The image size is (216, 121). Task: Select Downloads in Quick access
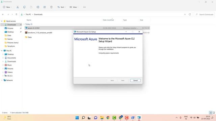[11, 25]
